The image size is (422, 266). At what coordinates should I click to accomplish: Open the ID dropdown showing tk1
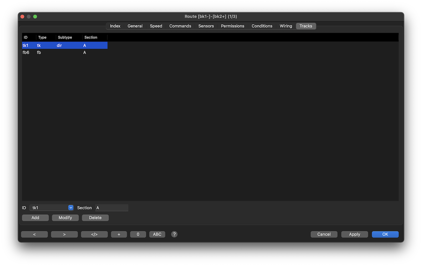coord(70,208)
